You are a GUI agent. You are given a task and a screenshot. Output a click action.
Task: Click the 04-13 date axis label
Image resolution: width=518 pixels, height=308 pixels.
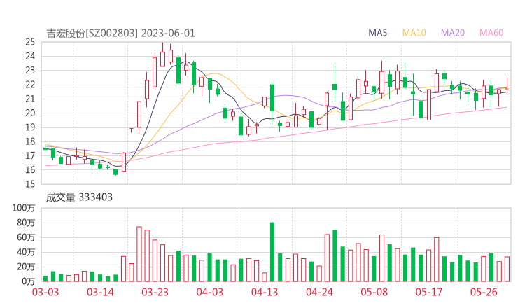tap(265, 292)
